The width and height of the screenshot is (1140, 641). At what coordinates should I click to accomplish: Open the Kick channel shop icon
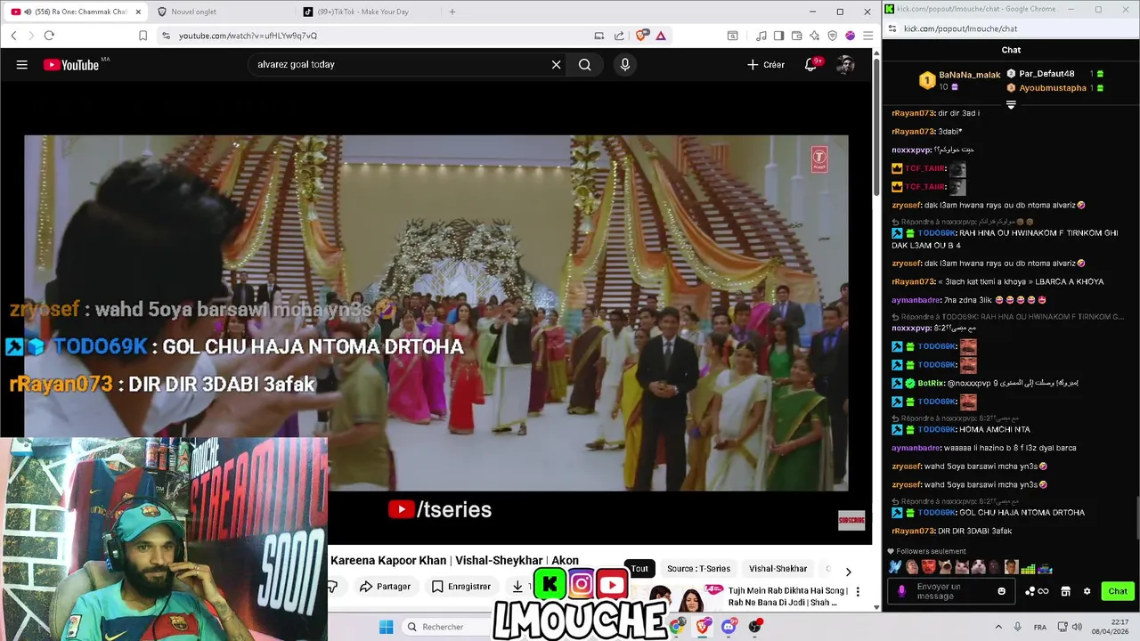point(1065,591)
